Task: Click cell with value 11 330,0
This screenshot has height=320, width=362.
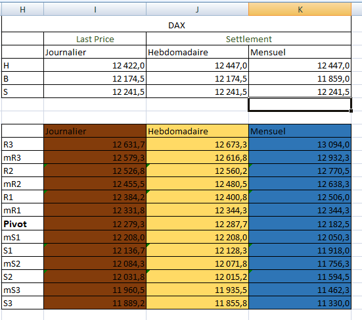Action: [300, 303]
